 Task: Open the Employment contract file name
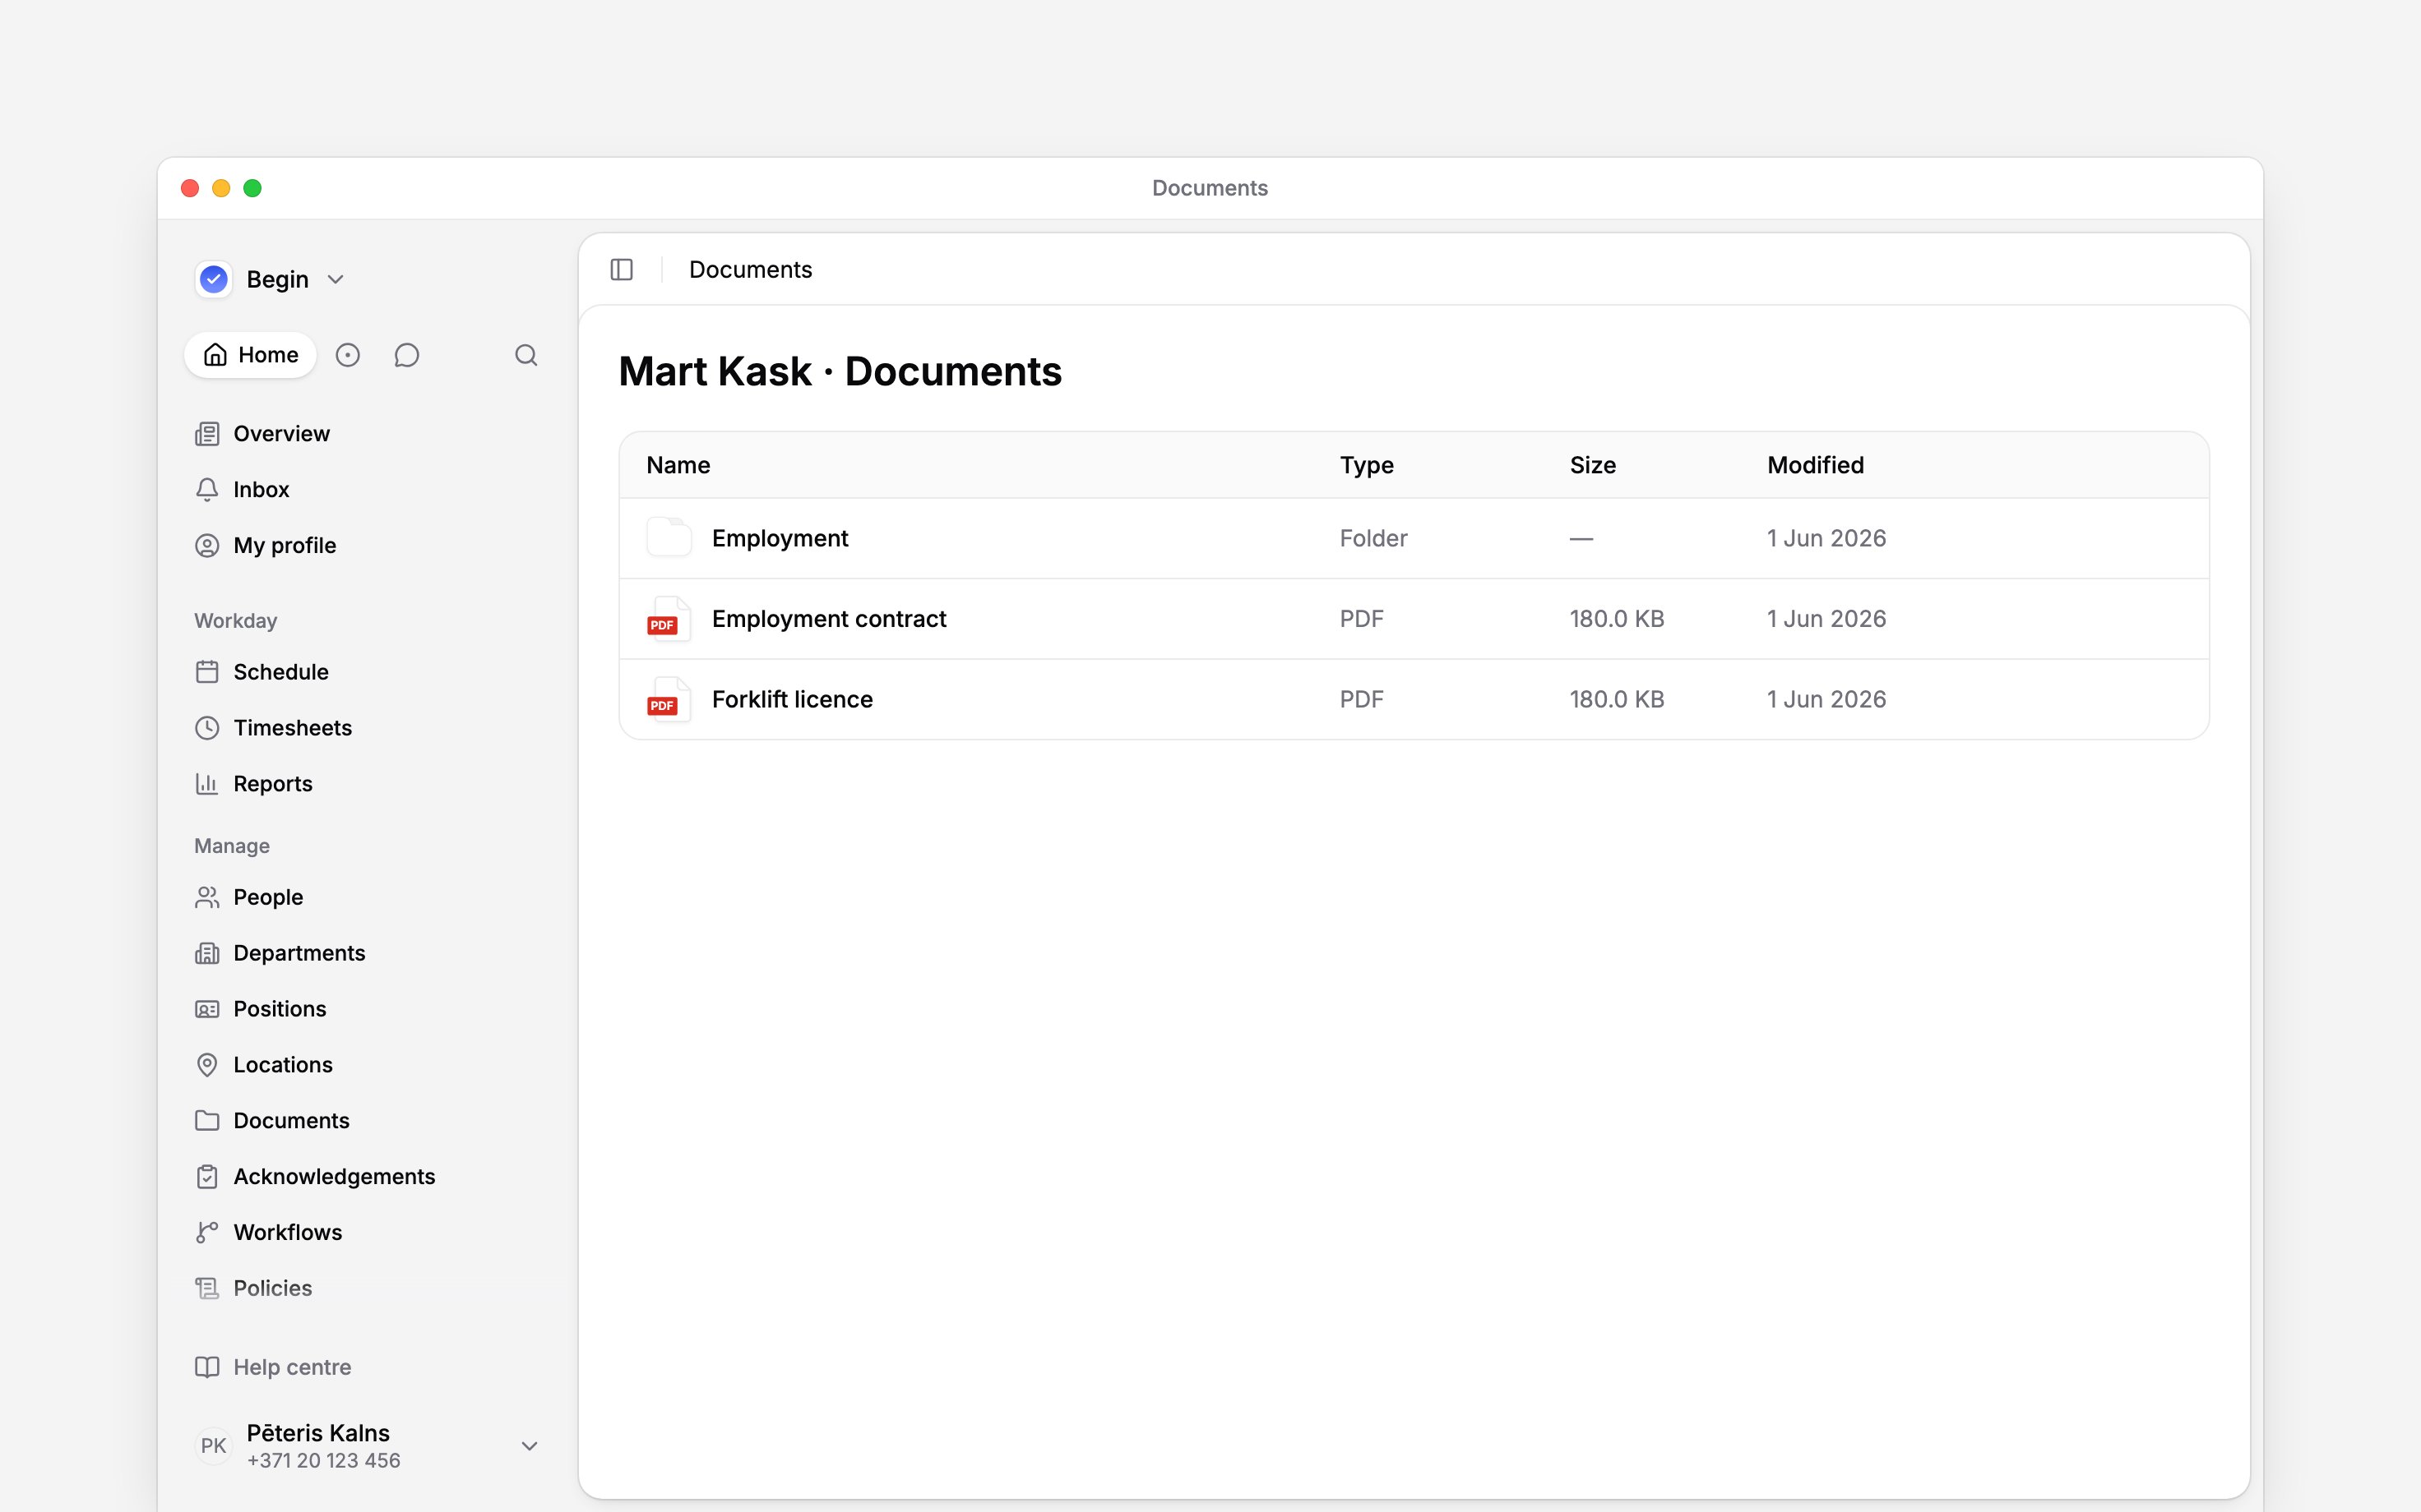click(828, 619)
